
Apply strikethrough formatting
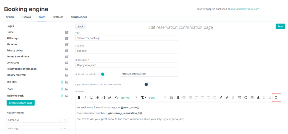[97, 98]
